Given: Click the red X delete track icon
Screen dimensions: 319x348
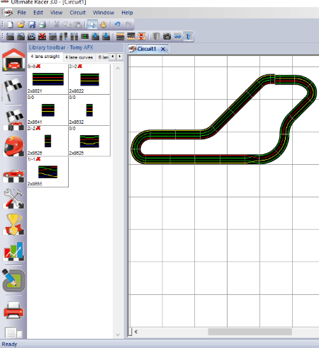Looking at the screenshot, I should [42, 36].
